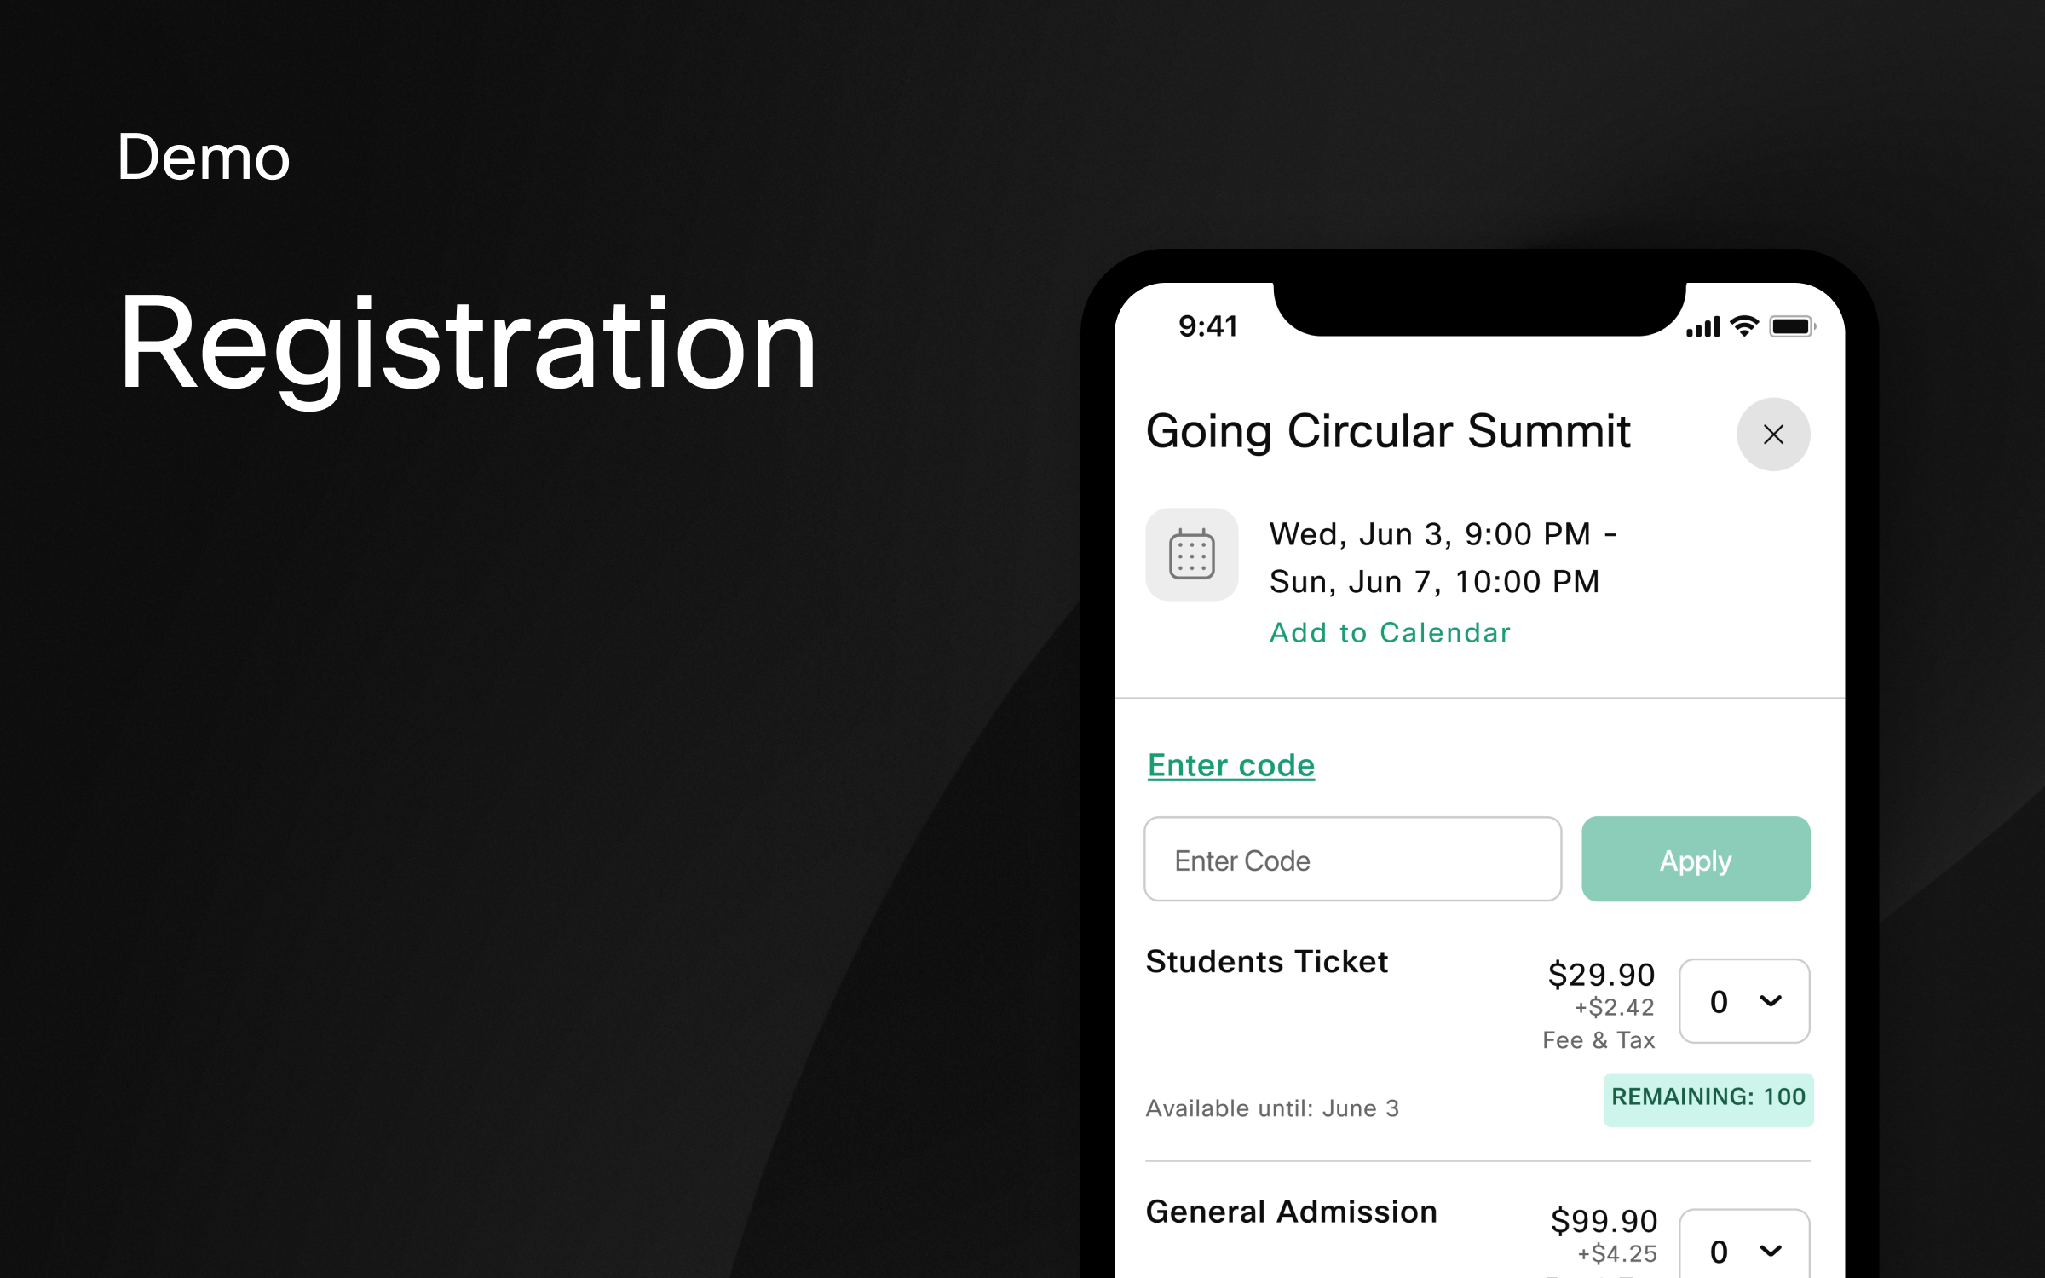The image size is (2045, 1278).
Task: Click the $29.90 Students Ticket price
Action: coord(1601,975)
